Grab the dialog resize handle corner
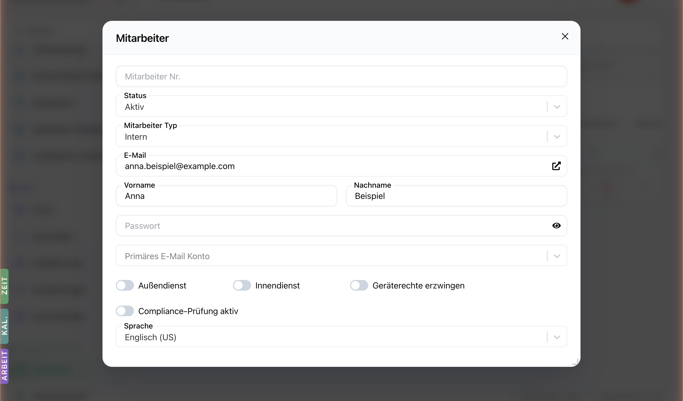Viewport: 683px width, 401px height. pyautogui.click(x=575, y=362)
